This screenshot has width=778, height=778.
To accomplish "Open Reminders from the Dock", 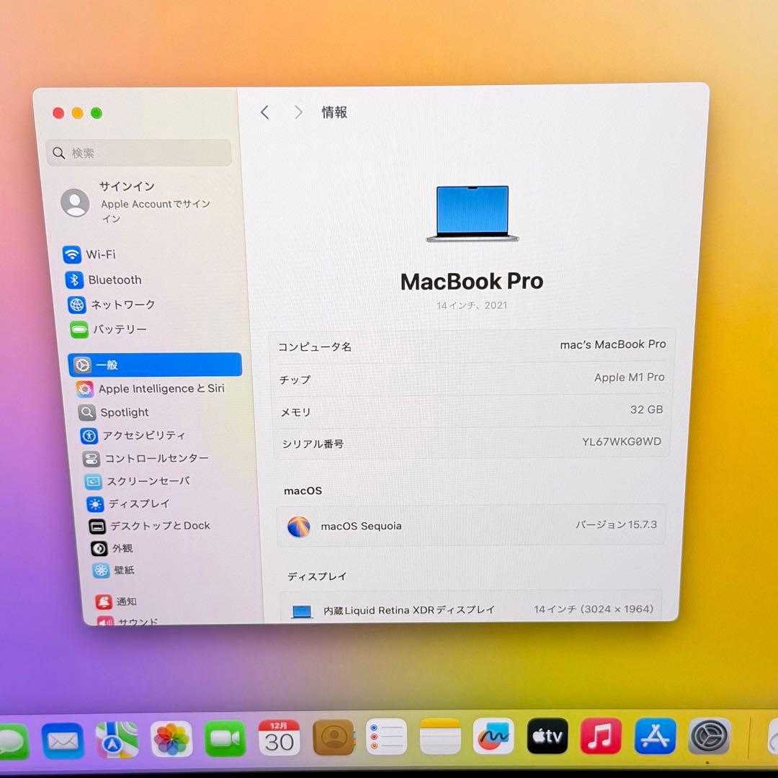I will coord(387,736).
